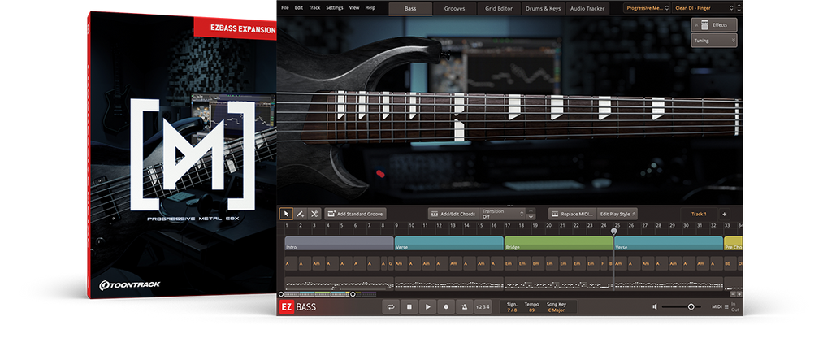This screenshot has height=338, width=832.
Task: Add a new track with plus button
Action: pos(724,214)
